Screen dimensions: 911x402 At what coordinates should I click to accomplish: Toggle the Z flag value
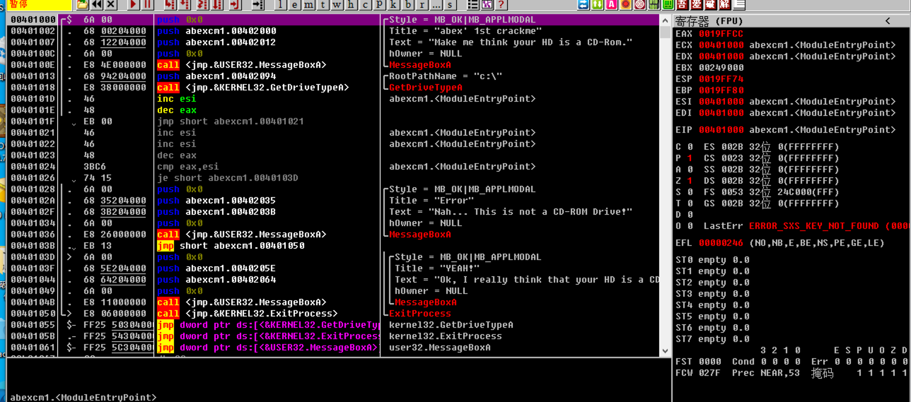pos(690,181)
